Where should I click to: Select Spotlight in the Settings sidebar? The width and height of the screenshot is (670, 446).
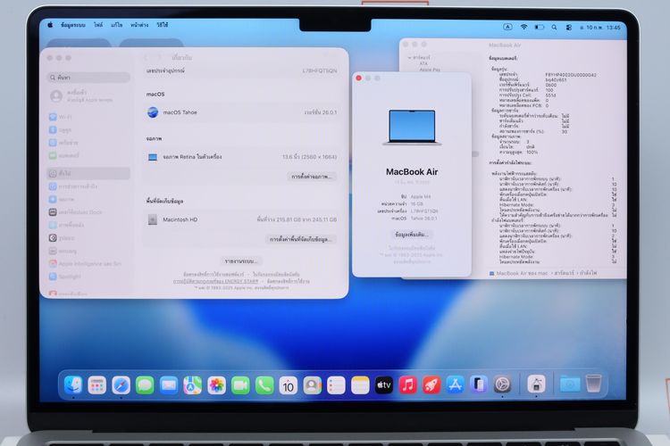88,277
